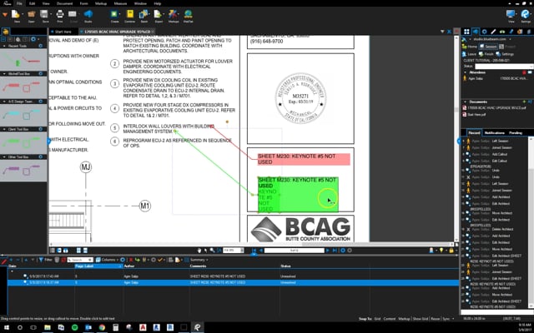
Task: Collapse the Recent Tools section
Action: tap(4, 46)
